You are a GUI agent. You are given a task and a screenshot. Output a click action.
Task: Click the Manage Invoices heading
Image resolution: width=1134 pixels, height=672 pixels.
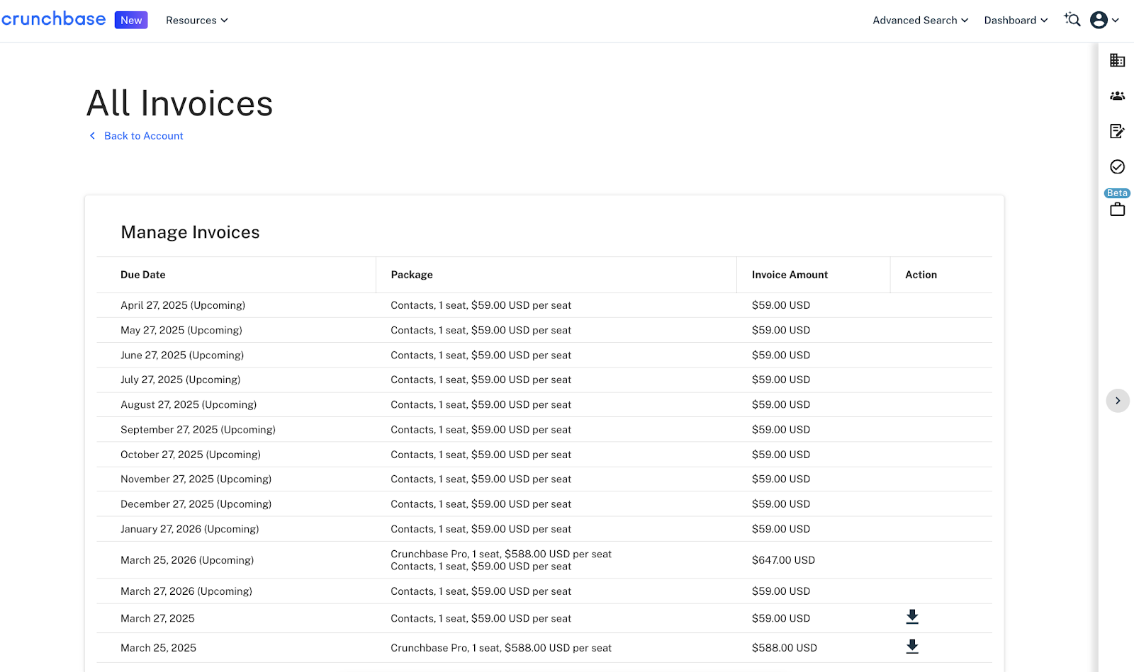click(x=190, y=232)
